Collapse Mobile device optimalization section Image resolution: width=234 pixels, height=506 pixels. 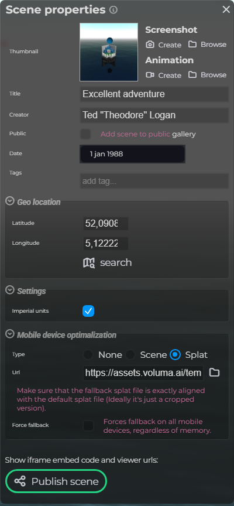[10, 334]
